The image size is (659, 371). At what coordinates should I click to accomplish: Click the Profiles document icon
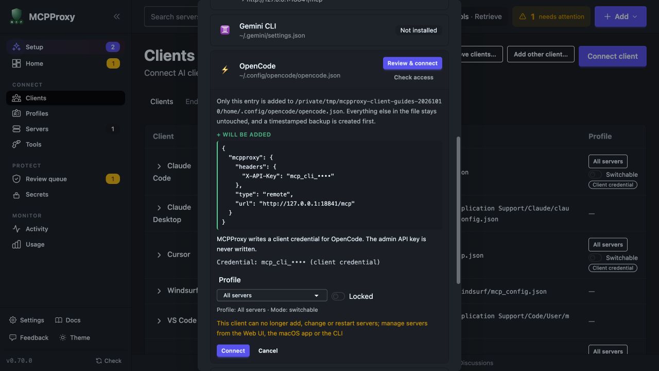pos(16,113)
